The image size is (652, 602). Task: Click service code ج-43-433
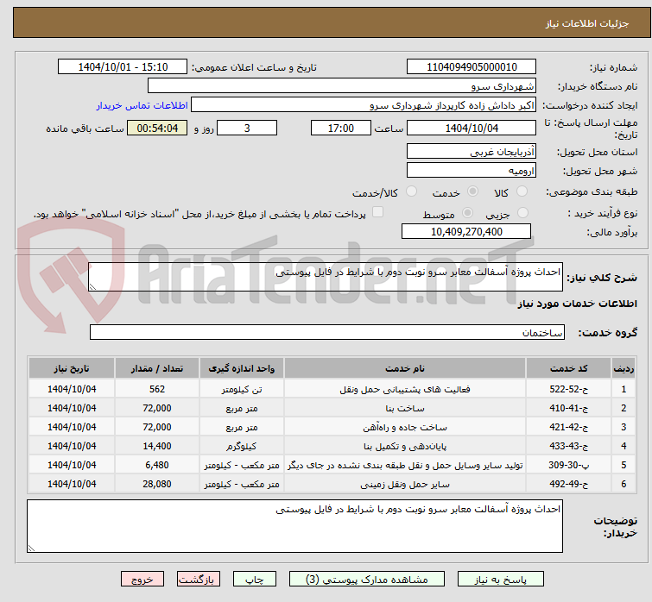coord(568,446)
